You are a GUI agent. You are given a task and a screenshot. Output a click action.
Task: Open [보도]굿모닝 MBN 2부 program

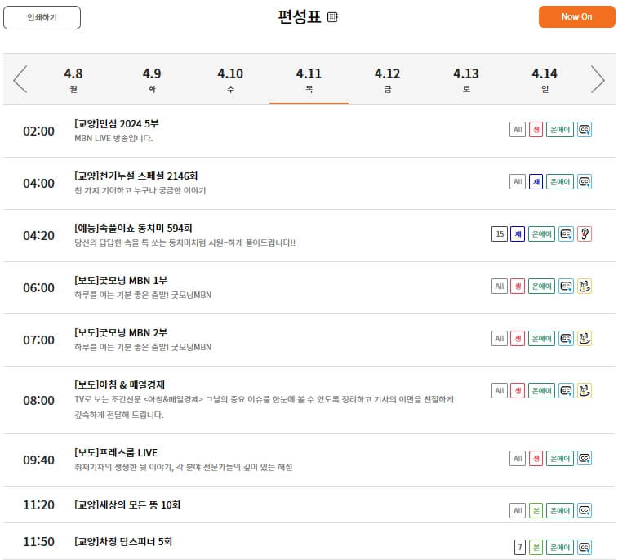point(121,332)
